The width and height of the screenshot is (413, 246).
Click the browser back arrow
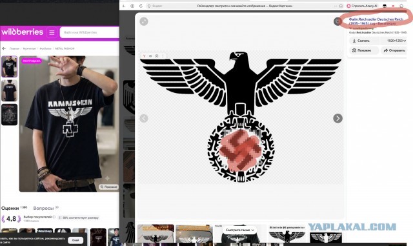124,6
